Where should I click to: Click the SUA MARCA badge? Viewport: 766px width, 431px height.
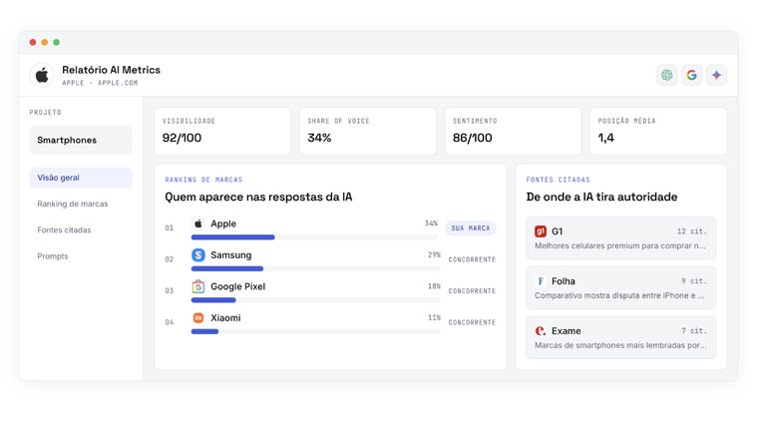(471, 228)
